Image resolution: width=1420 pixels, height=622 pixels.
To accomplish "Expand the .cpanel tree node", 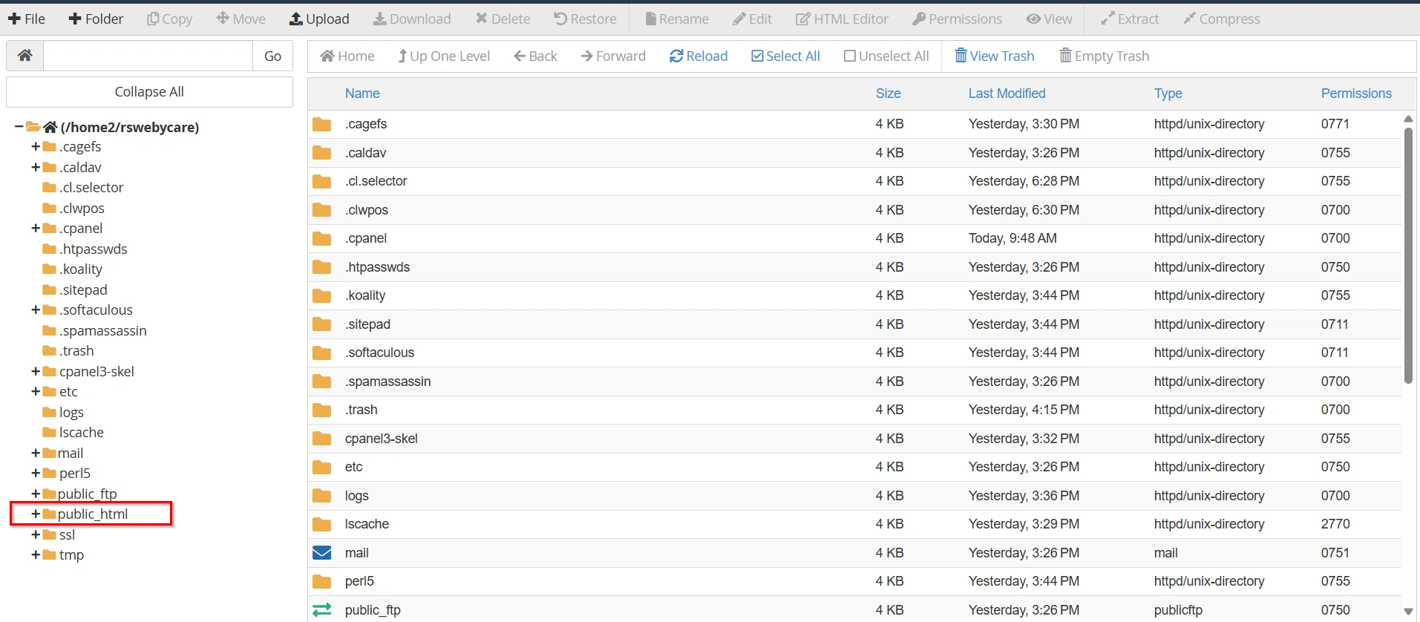I will click(x=36, y=229).
